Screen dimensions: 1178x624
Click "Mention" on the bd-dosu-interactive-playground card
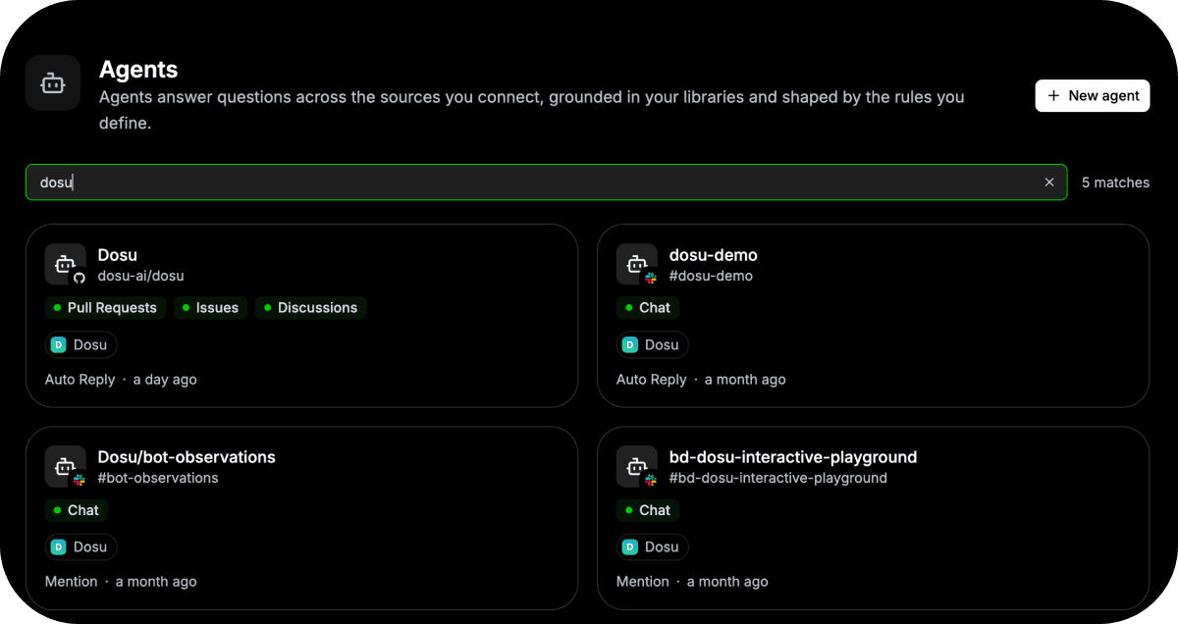click(643, 582)
